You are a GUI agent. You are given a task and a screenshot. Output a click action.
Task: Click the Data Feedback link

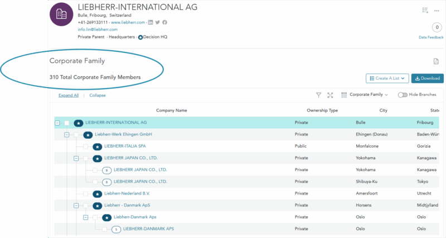[x=431, y=37]
